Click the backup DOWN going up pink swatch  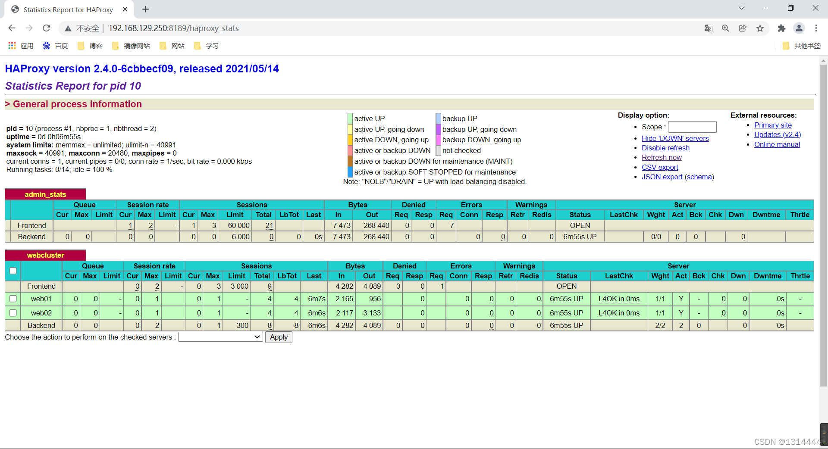tap(438, 140)
